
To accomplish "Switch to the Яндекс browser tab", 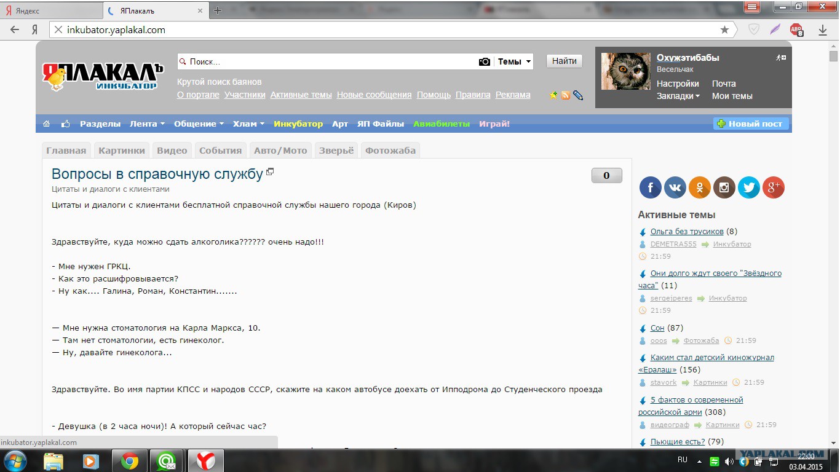I will tap(51, 10).
